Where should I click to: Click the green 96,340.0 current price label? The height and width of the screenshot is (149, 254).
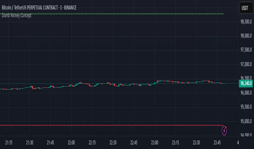click(x=246, y=84)
